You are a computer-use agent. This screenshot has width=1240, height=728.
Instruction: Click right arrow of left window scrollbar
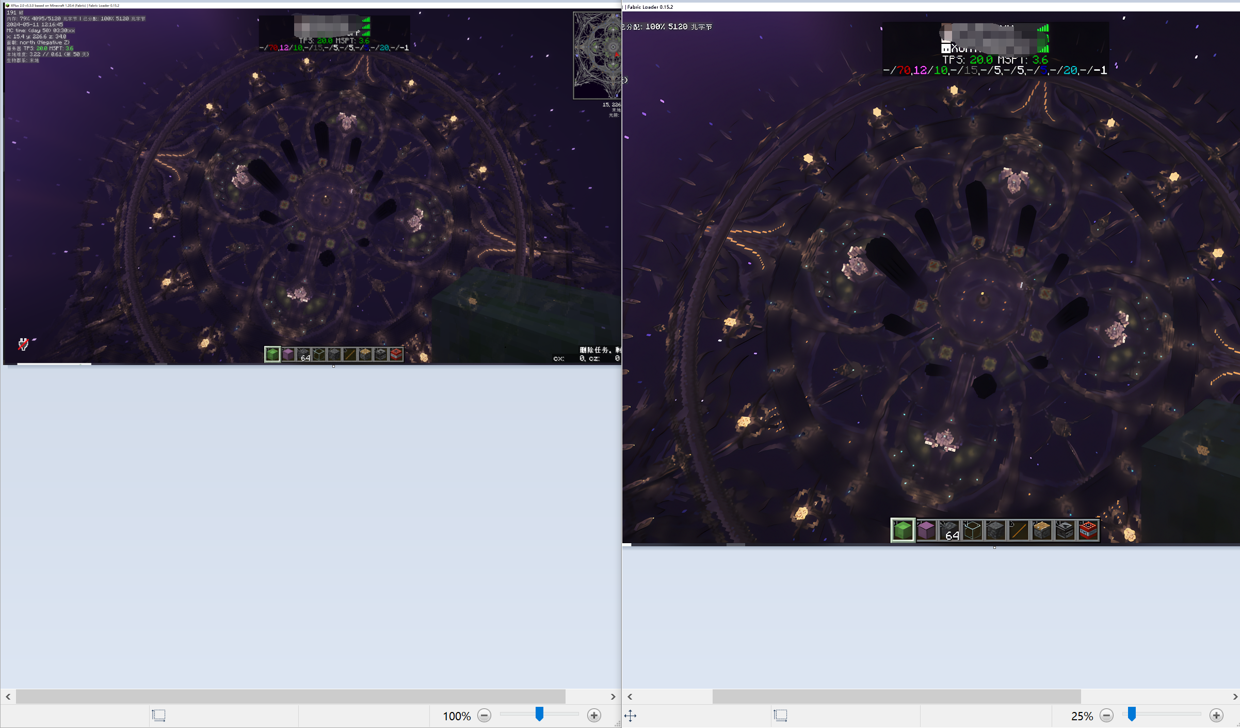pyautogui.click(x=613, y=697)
